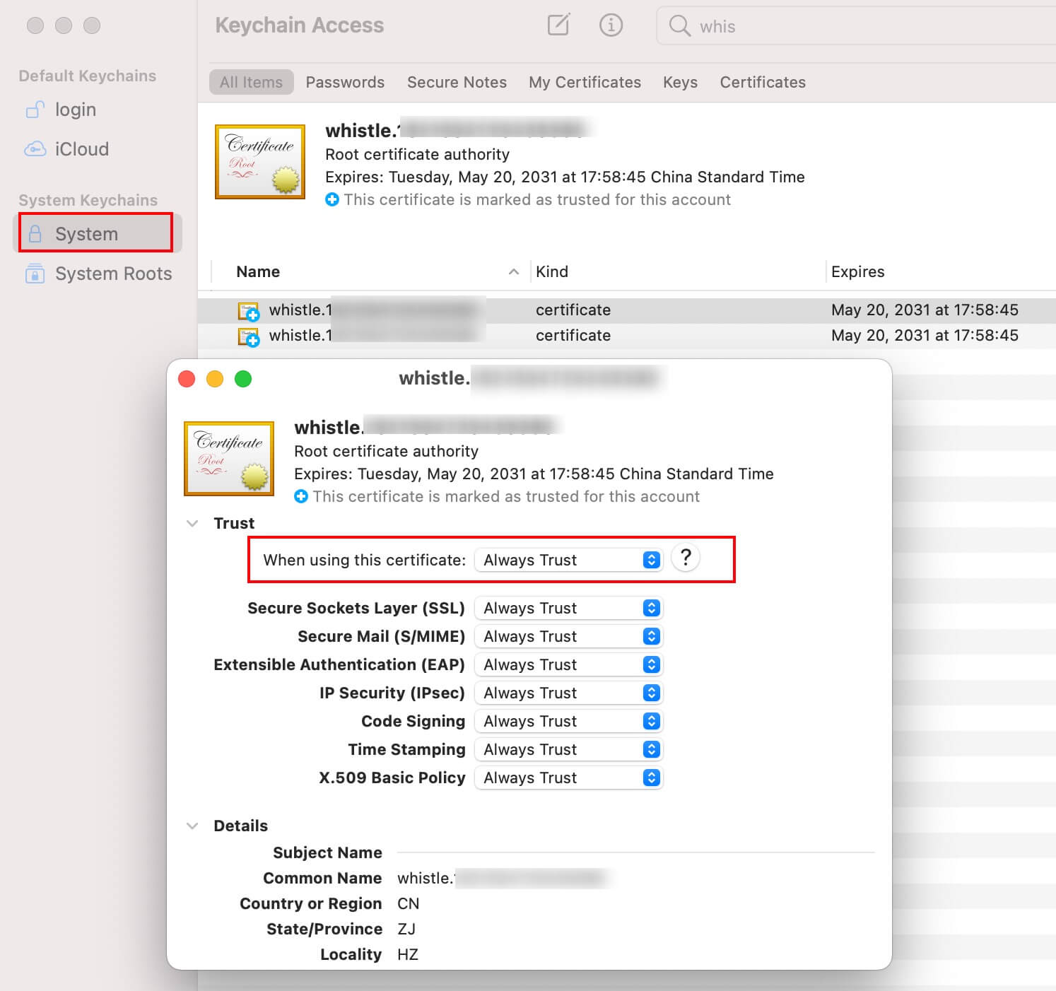Select the System Roots keychain in sidebar

(x=98, y=274)
